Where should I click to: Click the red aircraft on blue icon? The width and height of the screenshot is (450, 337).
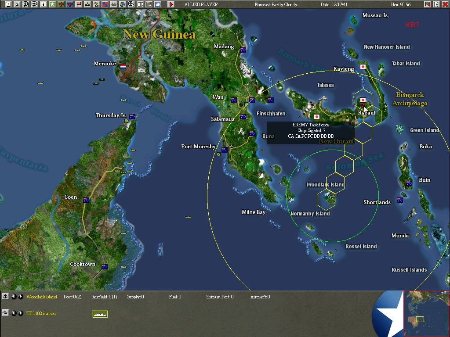[x=70, y=4]
